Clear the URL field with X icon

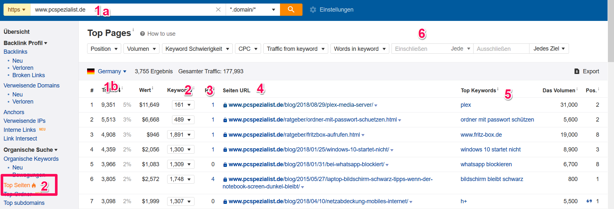[x=218, y=10]
